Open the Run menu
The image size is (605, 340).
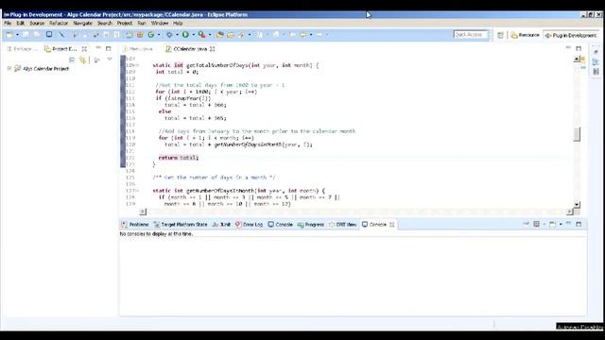[x=142, y=23]
